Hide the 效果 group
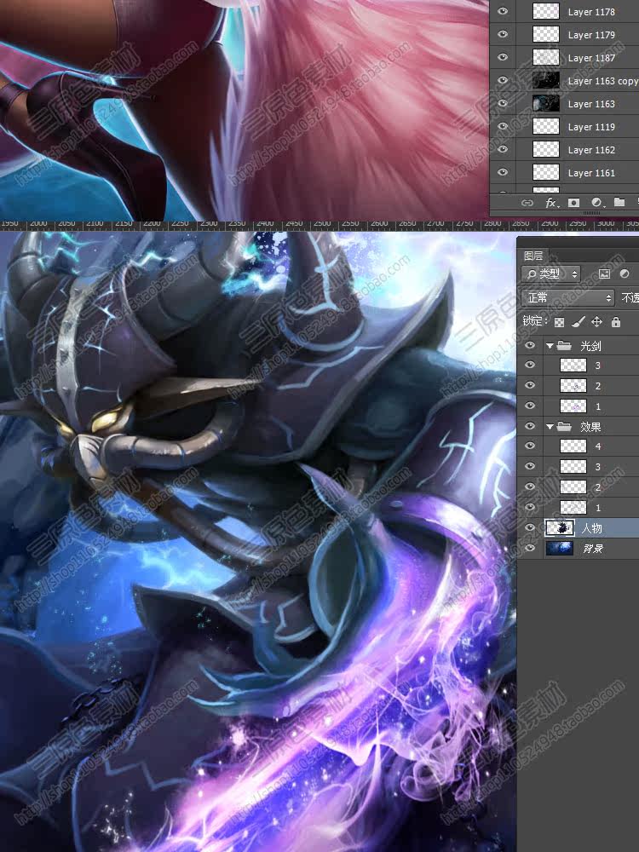The height and width of the screenshot is (852, 639). click(530, 426)
